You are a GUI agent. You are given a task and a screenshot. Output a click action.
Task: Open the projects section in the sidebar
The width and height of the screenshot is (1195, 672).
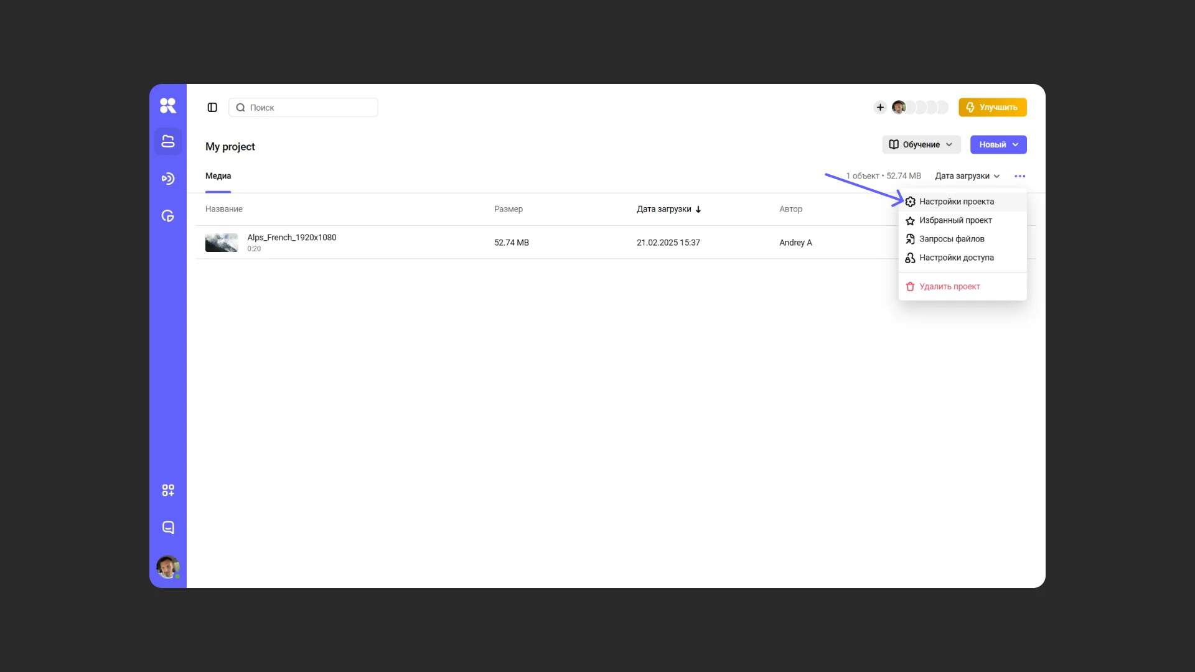pyautogui.click(x=168, y=141)
